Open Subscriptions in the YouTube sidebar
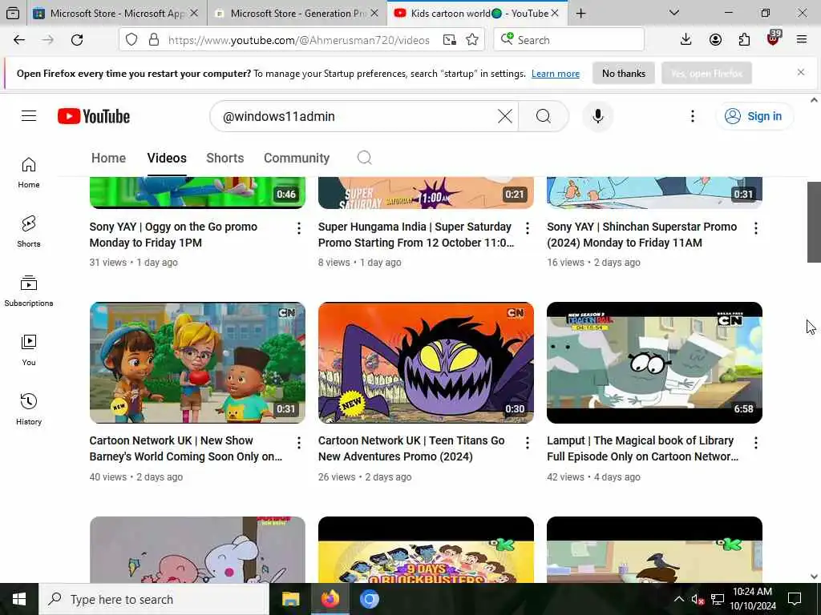Image resolution: width=821 pixels, height=615 pixels. pyautogui.click(x=29, y=291)
